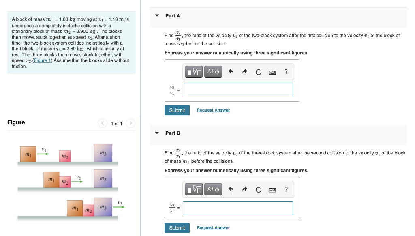The height and width of the screenshot is (236, 415).
Task: Open help for the Part B answer toolbar
Action: [286, 189]
